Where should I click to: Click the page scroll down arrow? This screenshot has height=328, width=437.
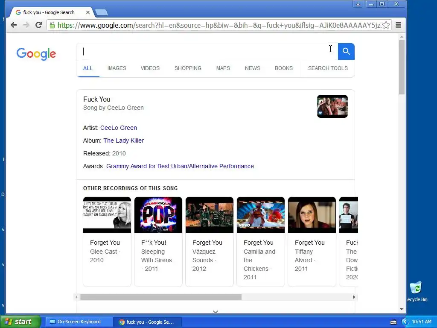(402, 309)
